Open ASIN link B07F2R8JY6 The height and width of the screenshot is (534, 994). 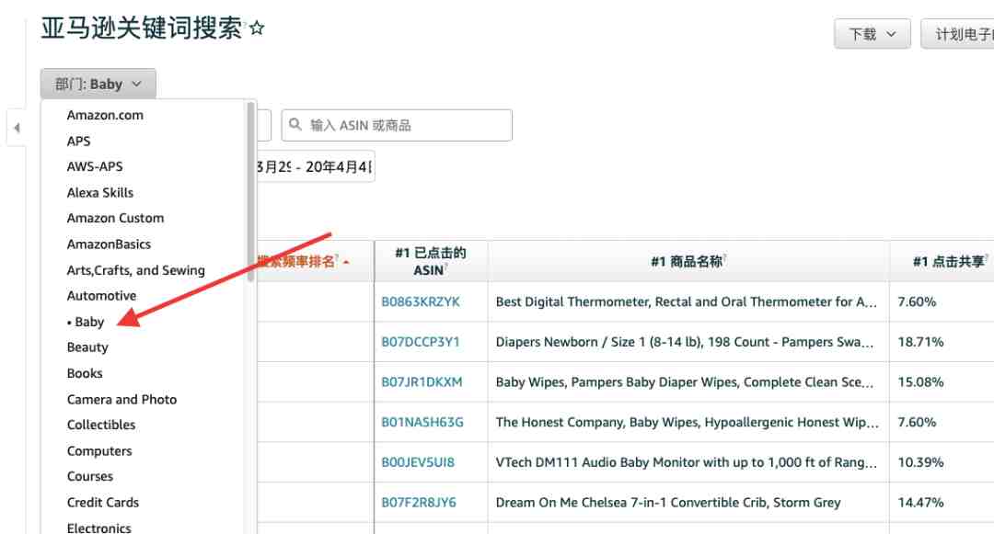point(419,503)
